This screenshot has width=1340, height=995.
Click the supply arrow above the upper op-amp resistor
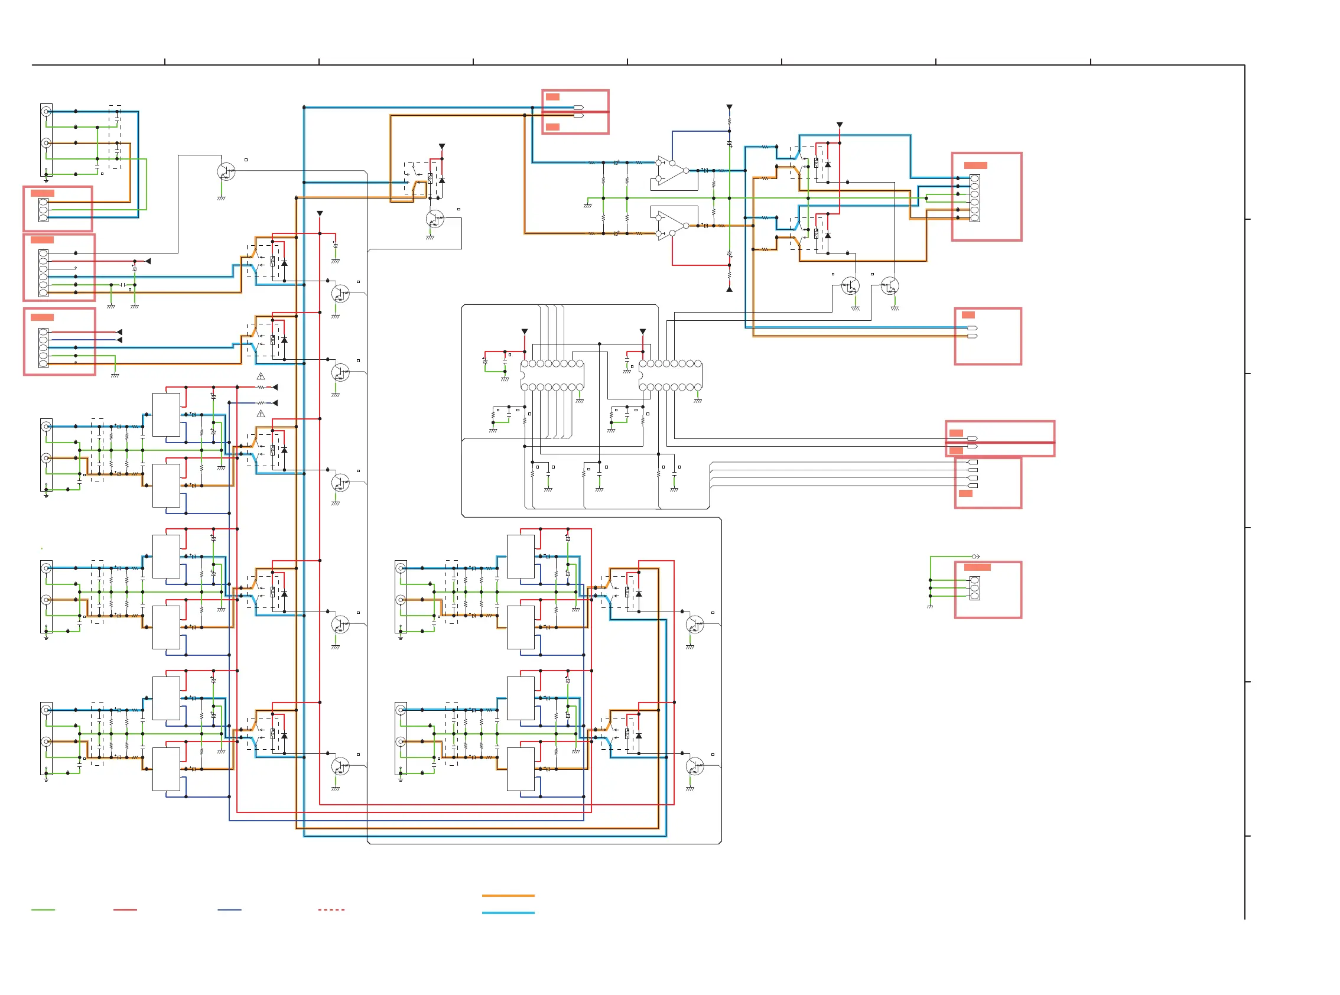[729, 107]
